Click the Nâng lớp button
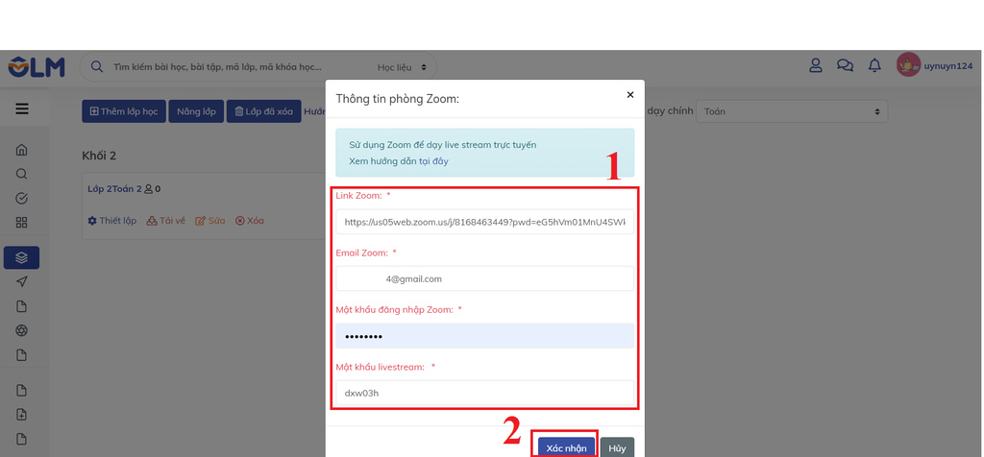Screen dimensions: 984x457 point(196,111)
